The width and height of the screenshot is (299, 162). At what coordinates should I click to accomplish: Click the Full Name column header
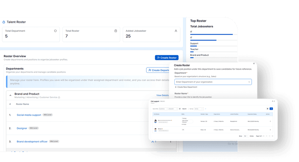pyautogui.click(x=157, y=114)
